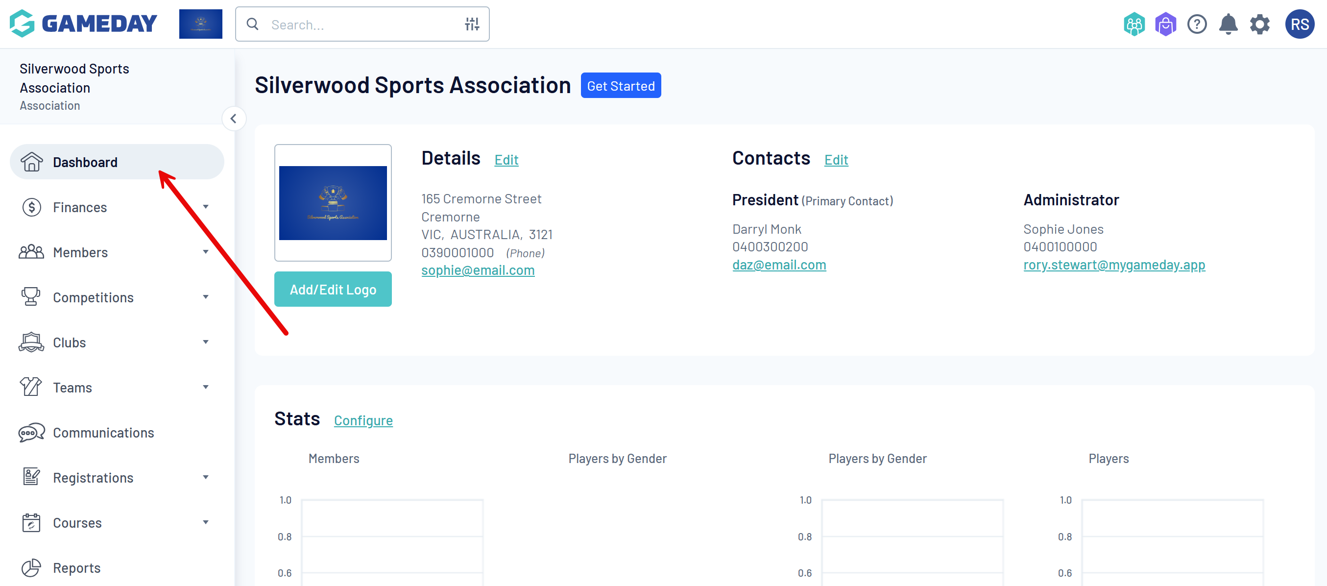Collapse the sidebar with chevron button
1327x586 pixels.
tap(233, 119)
